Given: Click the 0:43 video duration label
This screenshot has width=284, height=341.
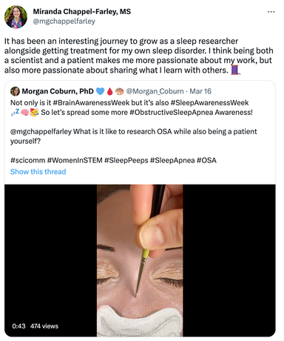Looking at the screenshot, I should click(18, 326).
